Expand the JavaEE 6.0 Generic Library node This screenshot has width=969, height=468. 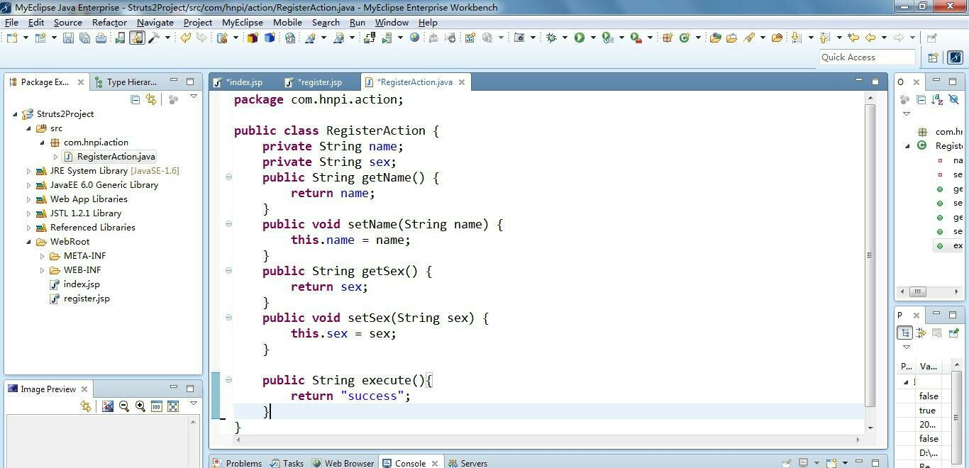click(28, 185)
